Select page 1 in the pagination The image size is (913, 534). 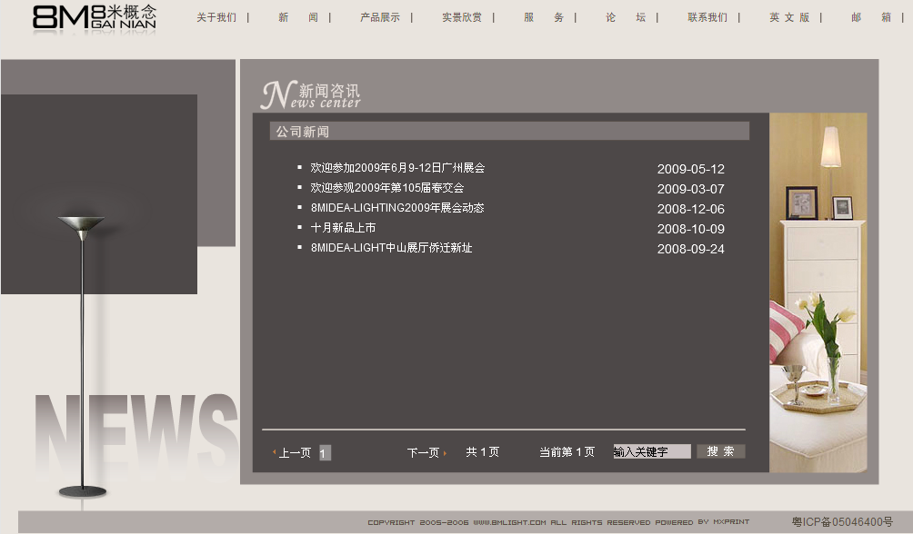point(325,452)
